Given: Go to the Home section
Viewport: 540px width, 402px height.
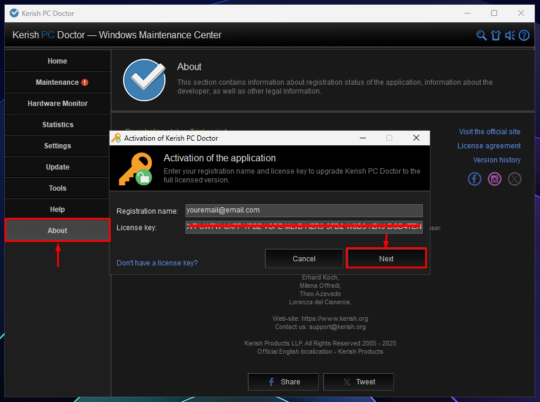Looking at the screenshot, I should (x=58, y=61).
